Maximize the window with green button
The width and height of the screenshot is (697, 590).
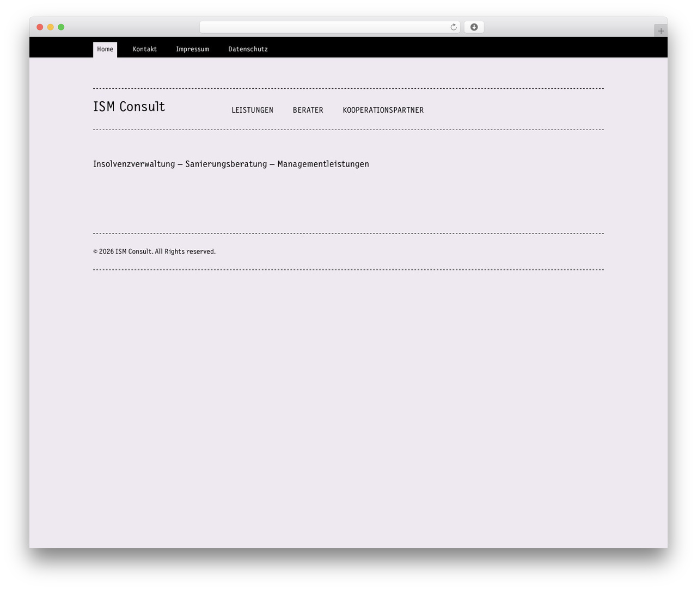pyautogui.click(x=61, y=27)
